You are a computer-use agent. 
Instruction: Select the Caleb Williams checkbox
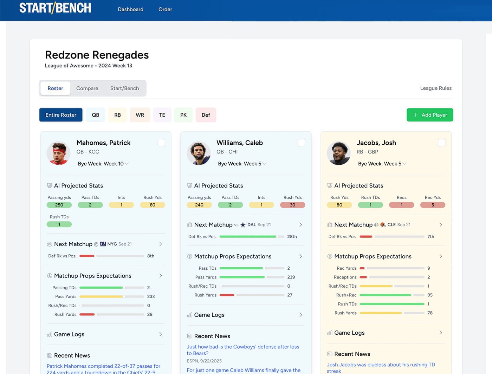(302, 143)
